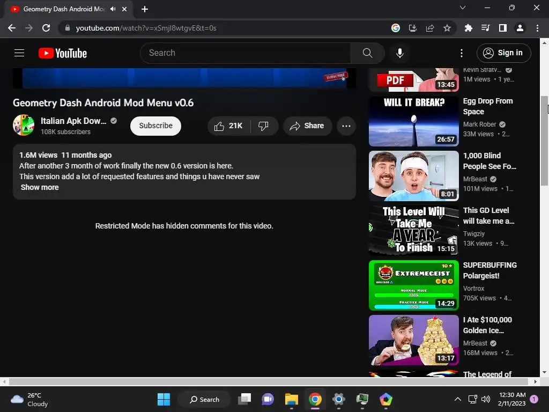Click 'Egg Drop From Space' title text
Viewport: 549px width, 412px height.
click(488, 106)
